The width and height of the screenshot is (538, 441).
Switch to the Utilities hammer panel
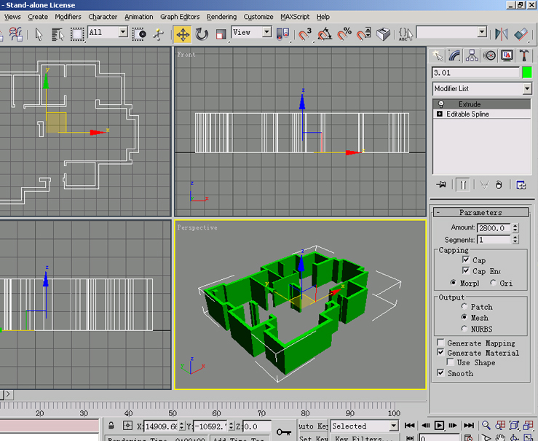click(x=525, y=55)
